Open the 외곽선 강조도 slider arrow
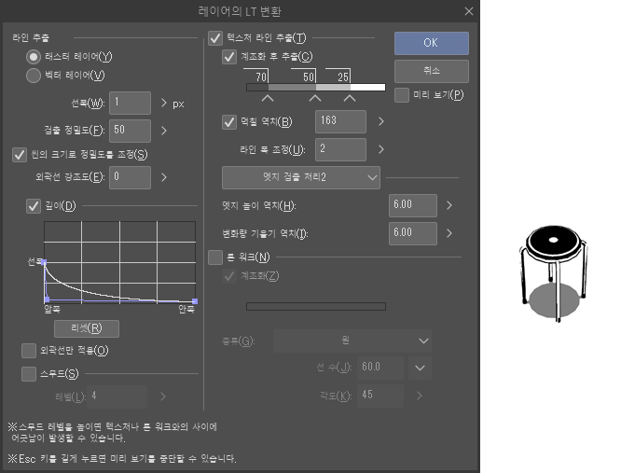Viewport: 621px width, 473px height. [x=164, y=176]
